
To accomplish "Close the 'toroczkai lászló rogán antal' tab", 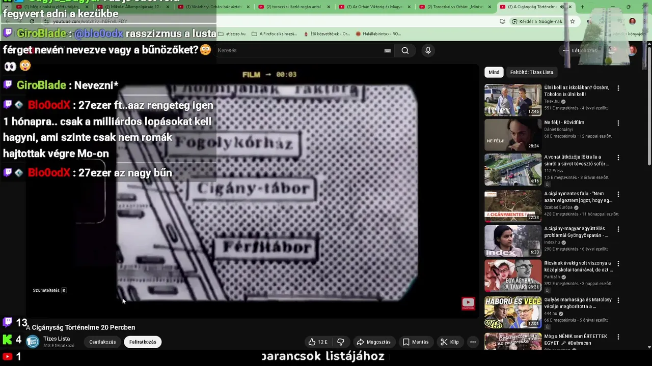I will (x=329, y=7).
